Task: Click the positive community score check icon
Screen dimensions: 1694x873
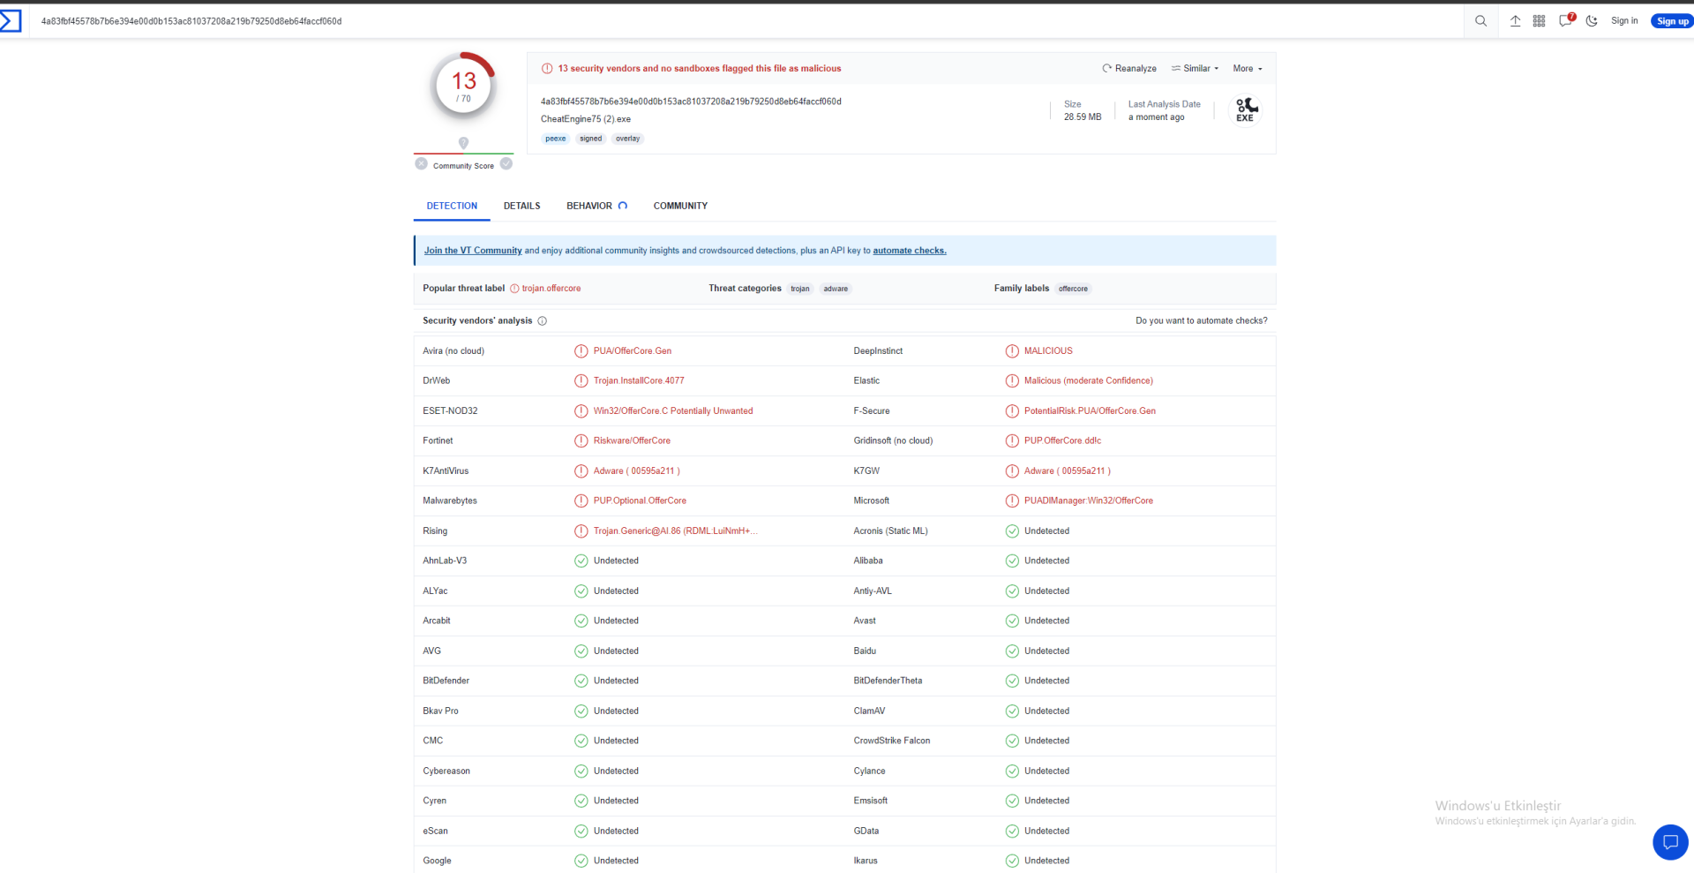Action: click(x=506, y=163)
